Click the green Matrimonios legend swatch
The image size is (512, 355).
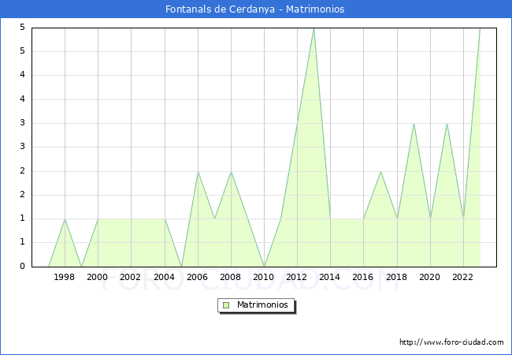226,305
